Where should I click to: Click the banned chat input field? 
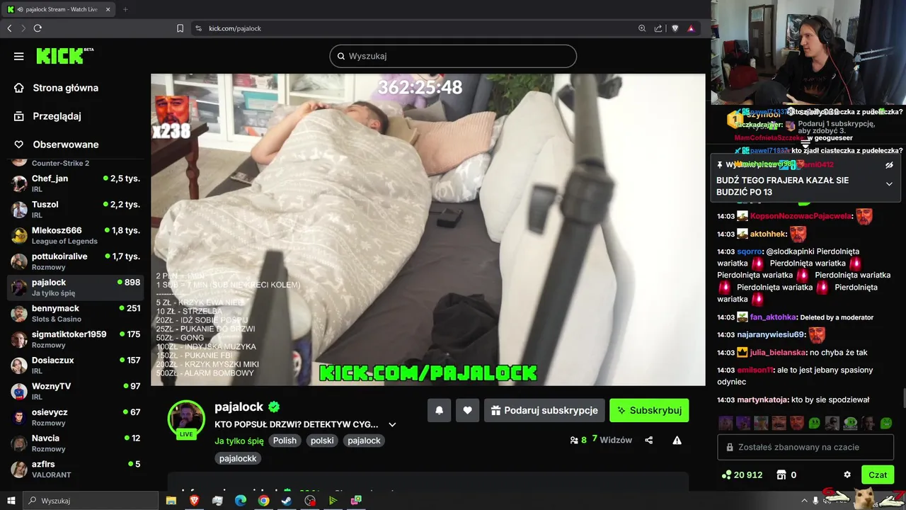click(805, 447)
